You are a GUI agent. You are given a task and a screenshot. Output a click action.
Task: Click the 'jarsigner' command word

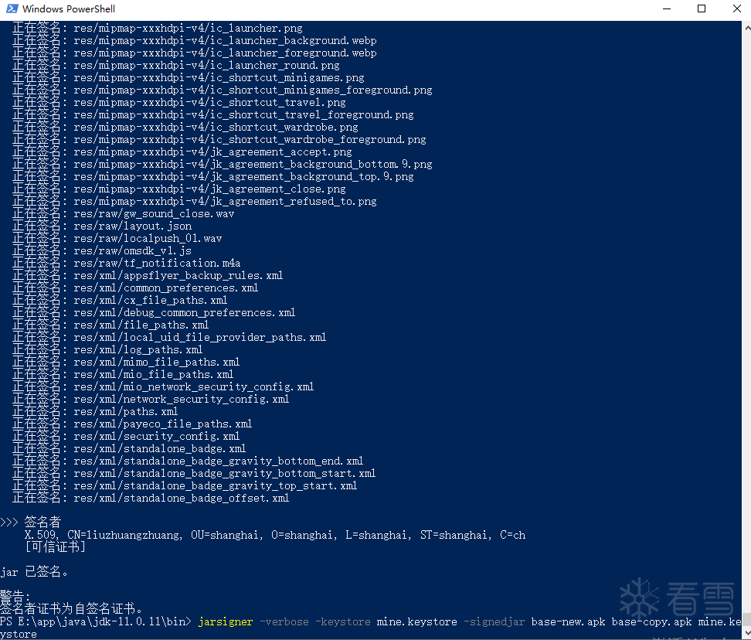click(x=226, y=621)
